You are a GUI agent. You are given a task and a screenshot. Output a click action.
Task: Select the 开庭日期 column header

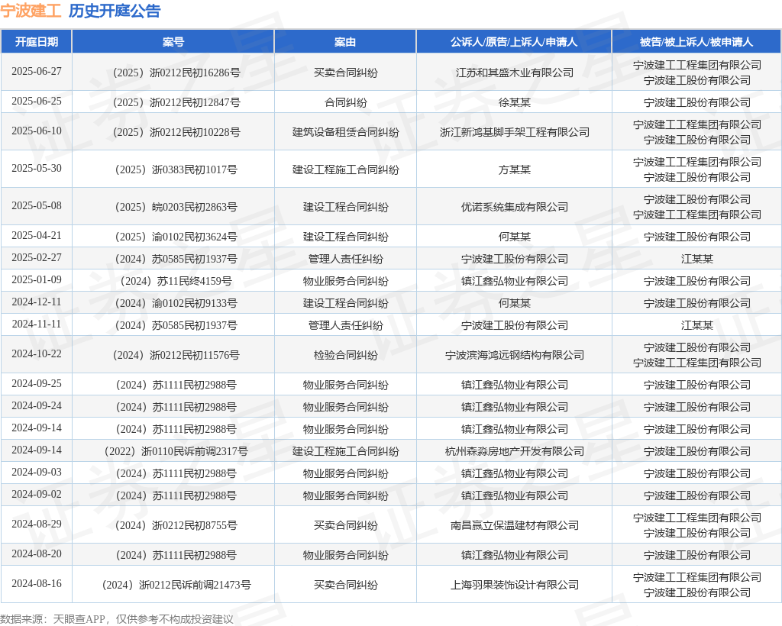click(37, 42)
